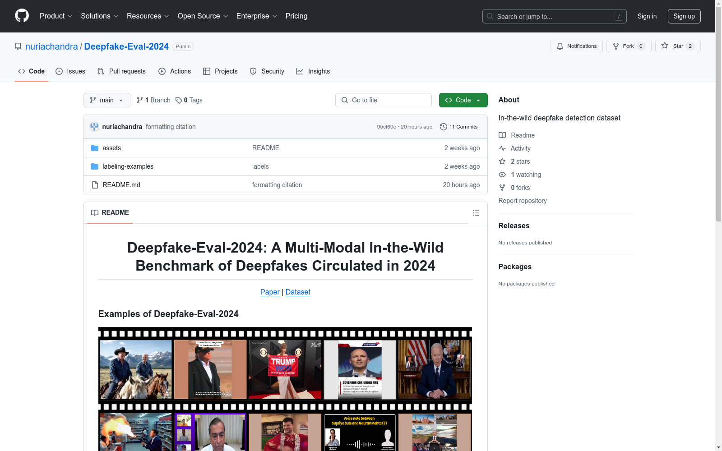Open the Packages heading link
722x451 pixels.
point(515,267)
